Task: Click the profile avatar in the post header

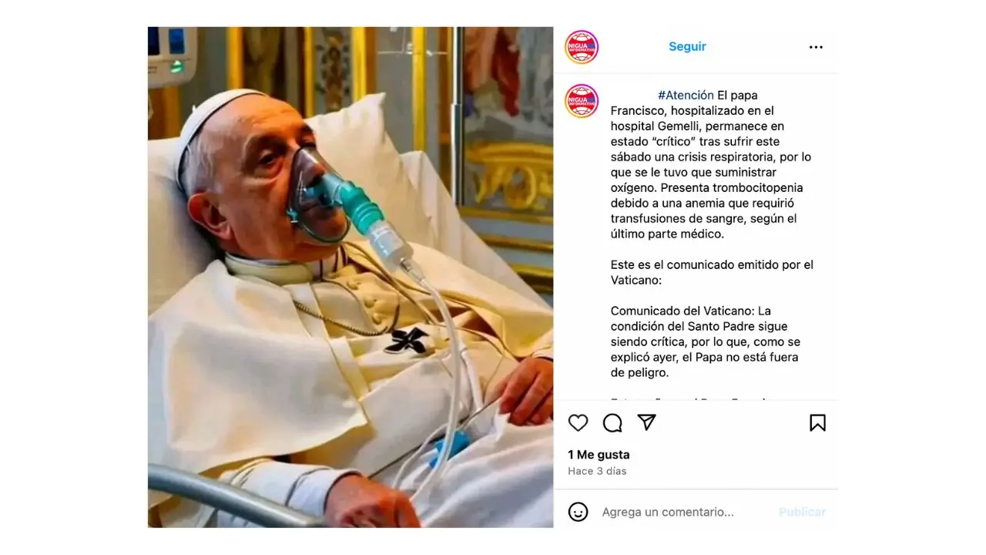Action: coord(582,47)
